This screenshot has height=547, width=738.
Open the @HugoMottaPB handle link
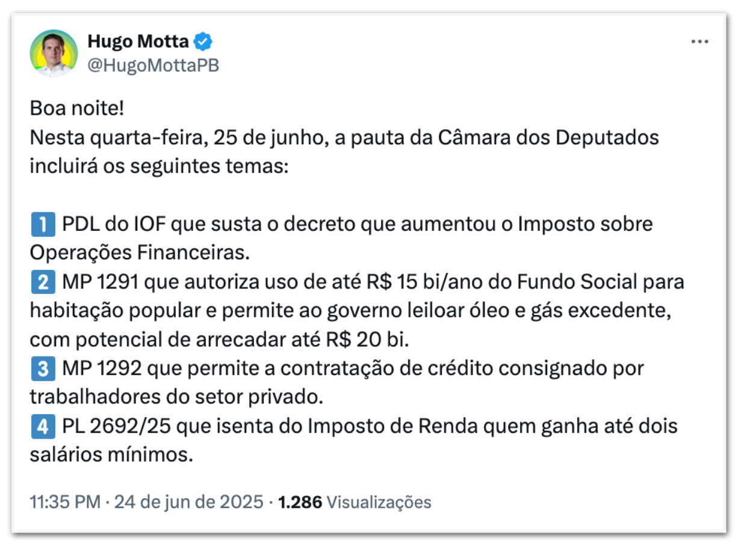(x=153, y=66)
